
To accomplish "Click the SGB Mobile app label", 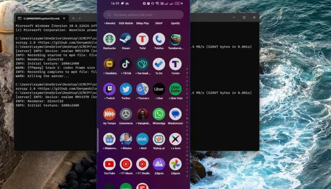I will [126, 23].
